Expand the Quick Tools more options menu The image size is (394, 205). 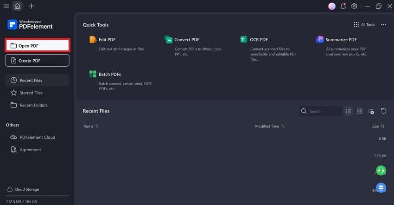point(383,25)
